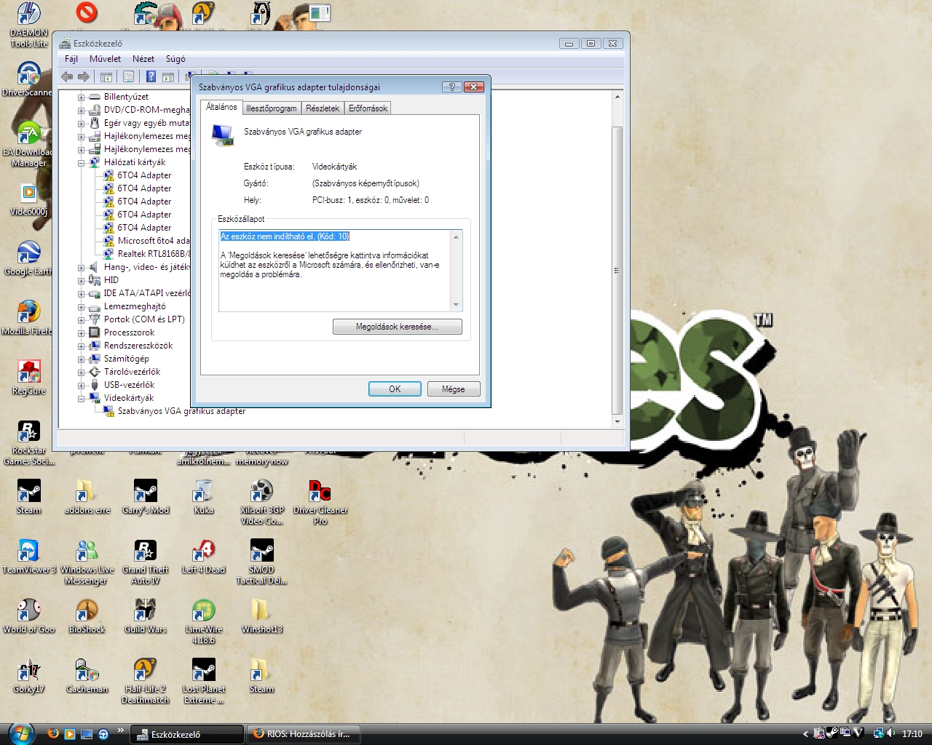The height and width of the screenshot is (745, 932).
Task: Expand the Portok (COM és LPT) node
Action: pyautogui.click(x=82, y=320)
